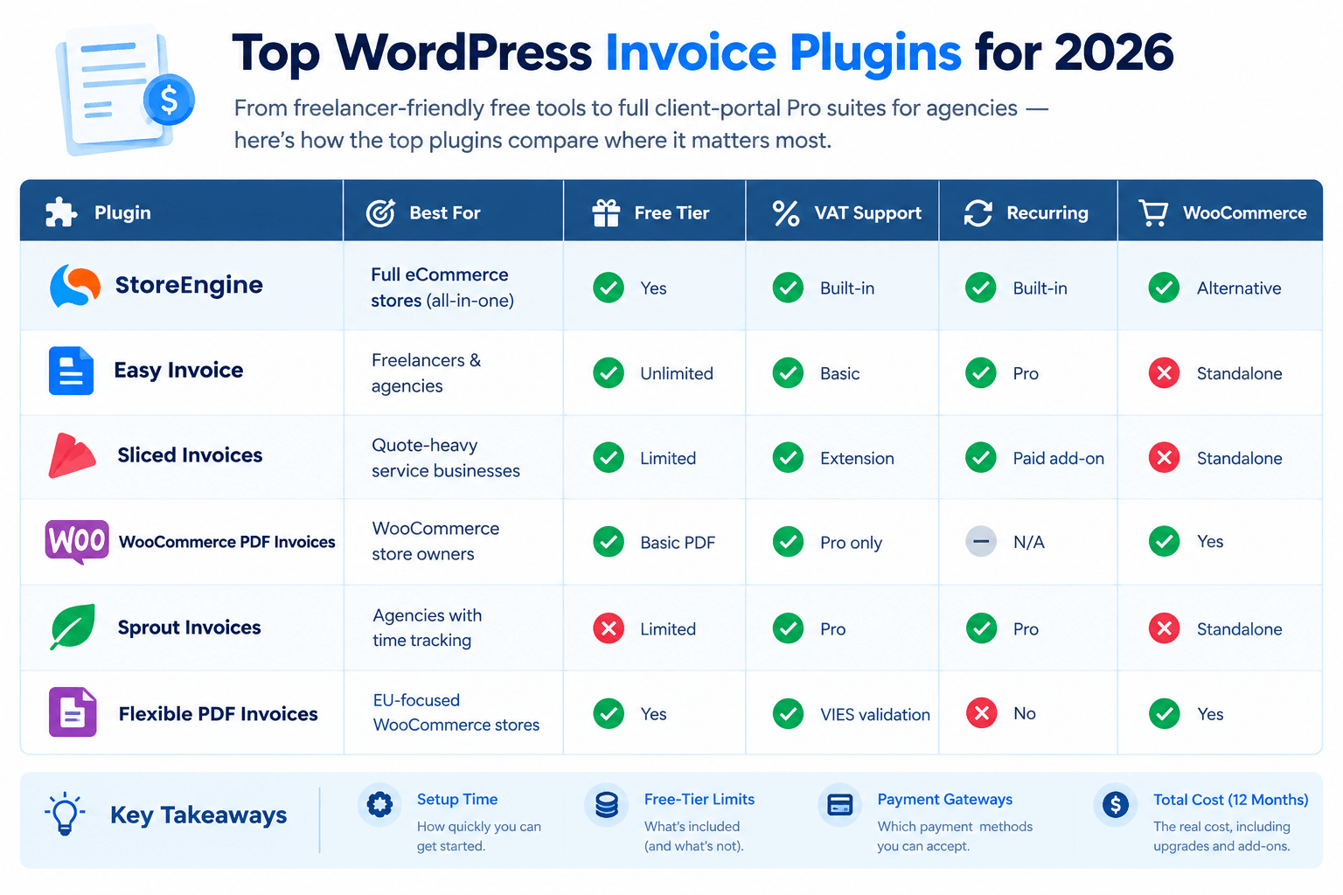The height and width of the screenshot is (895, 1343).
Task: Click the Setup Time takeaway title
Action: [x=456, y=799]
